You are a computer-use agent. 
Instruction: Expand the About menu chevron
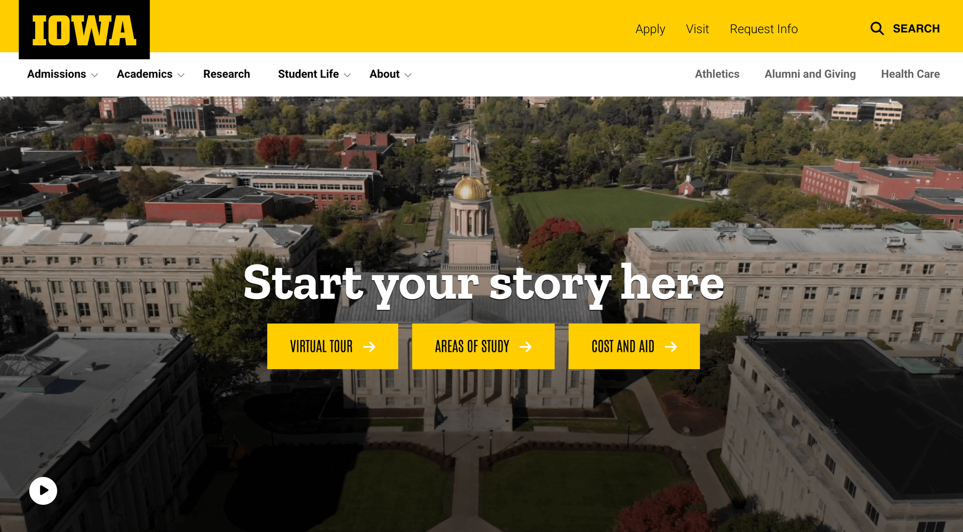[x=408, y=75]
